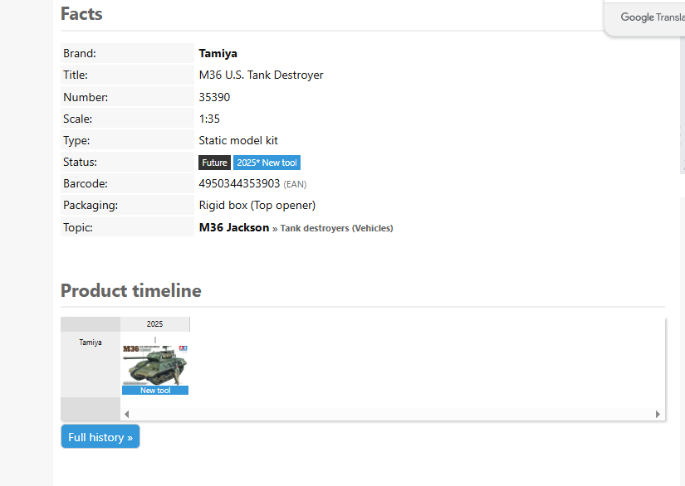Click timeline scroll left arrow
Screen dimensions: 685x486
point(127,414)
